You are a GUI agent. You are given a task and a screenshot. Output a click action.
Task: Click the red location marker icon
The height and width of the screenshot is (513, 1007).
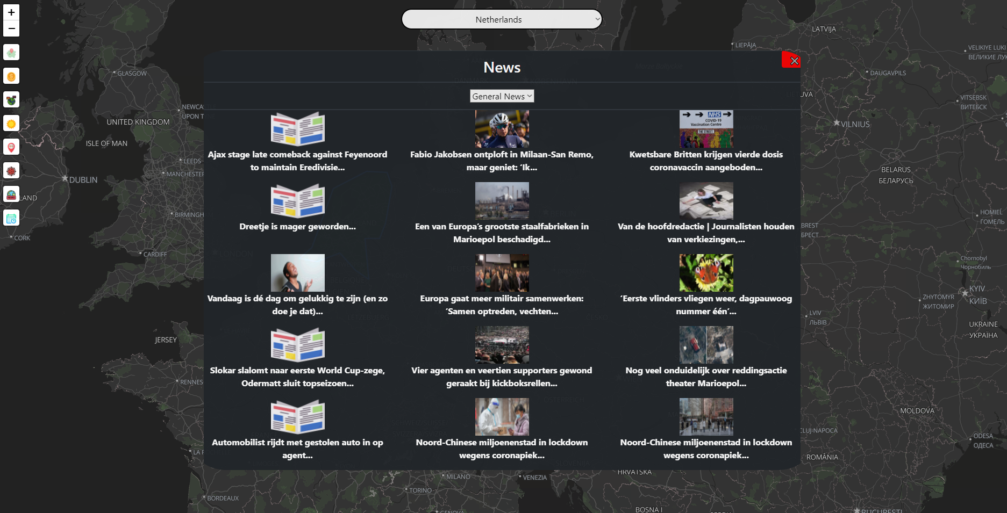pos(11,147)
